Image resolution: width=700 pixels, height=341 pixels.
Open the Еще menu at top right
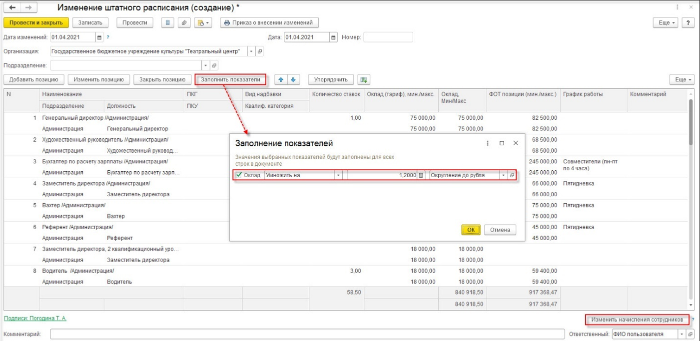point(667,22)
